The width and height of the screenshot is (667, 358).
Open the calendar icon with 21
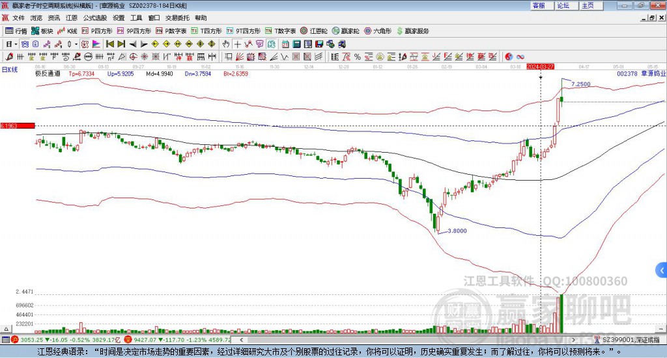(285, 44)
